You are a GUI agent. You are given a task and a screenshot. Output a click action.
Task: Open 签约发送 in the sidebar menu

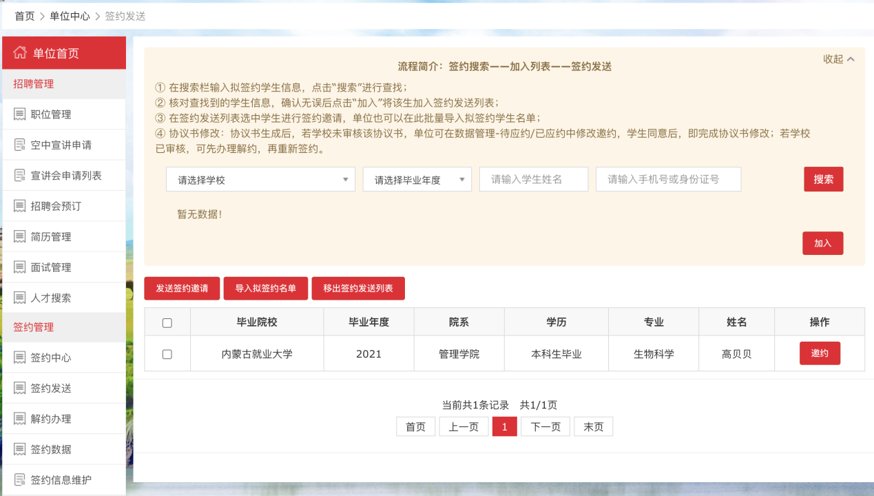point(51,389)
